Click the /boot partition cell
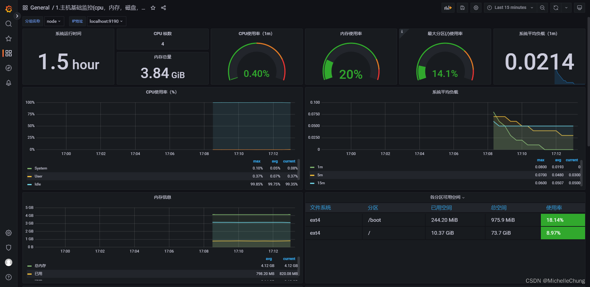 click(394, 220)
